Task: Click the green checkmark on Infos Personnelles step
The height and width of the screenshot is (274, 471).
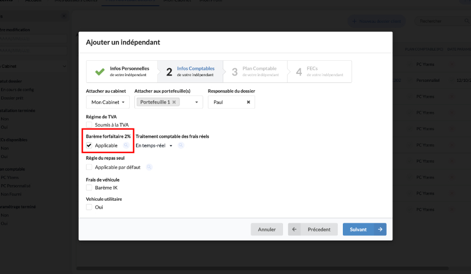Action: tap(100, 72)
